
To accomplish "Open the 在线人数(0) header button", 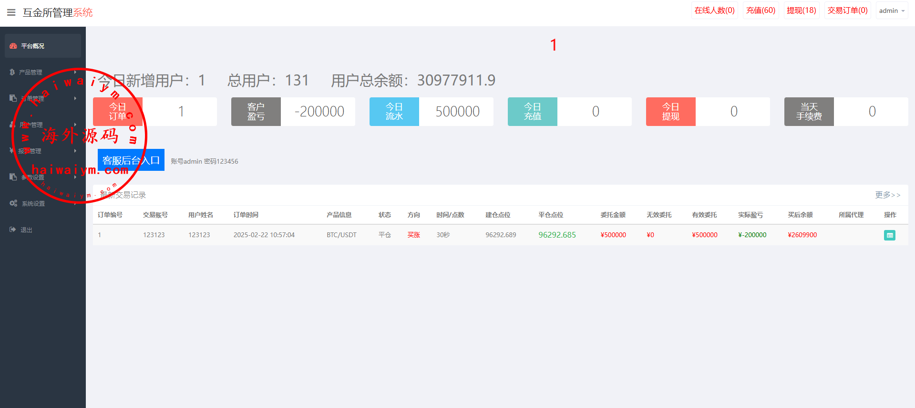I will [714, 10].
